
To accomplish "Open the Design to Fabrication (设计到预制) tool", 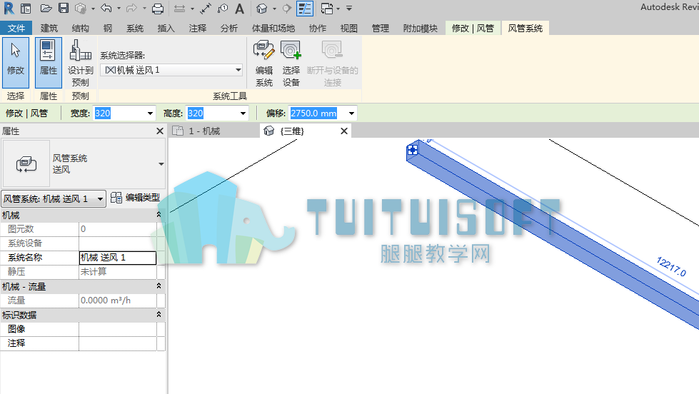I will pos(80,63).
